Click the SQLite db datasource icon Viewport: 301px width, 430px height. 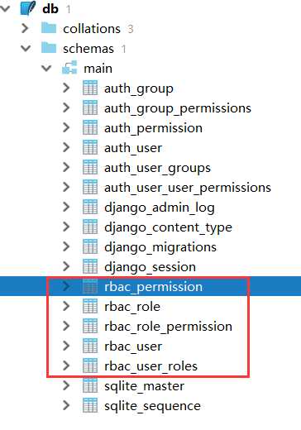28,8
